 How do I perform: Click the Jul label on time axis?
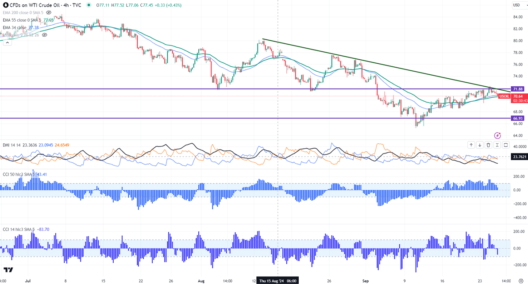click(28, 280)
